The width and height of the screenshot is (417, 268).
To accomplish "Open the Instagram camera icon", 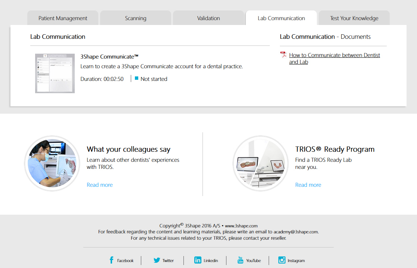I will tap(282, 260).
